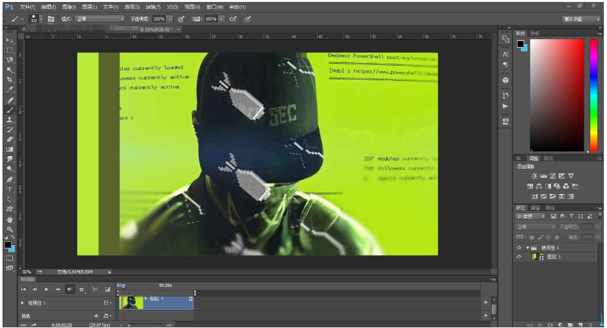Hide the 视频组 1 layer group

(519, 248)
